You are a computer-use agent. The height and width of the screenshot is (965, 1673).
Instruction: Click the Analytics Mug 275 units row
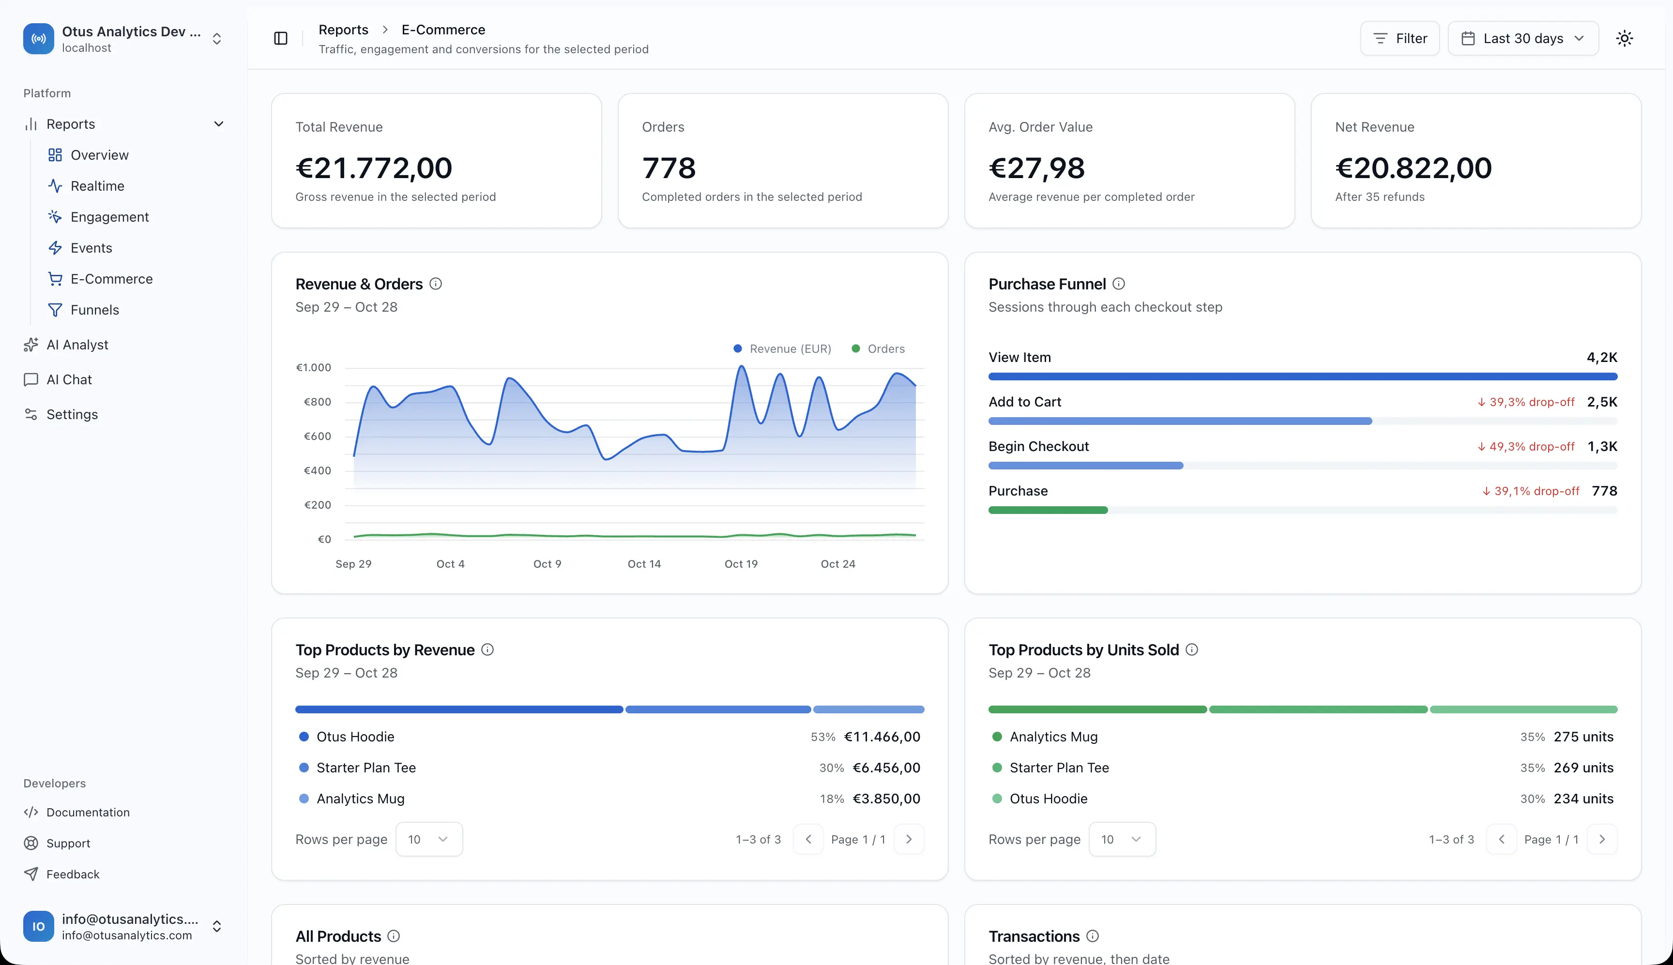(x=1303, y=737)
